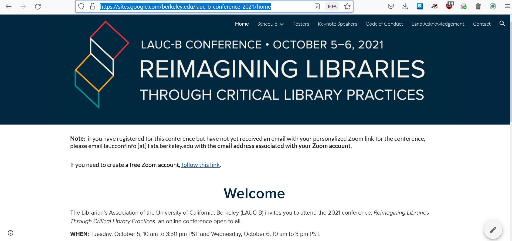Viewport: 512px width, 241px height.
Task: Open the Firefox hamburger application menu
Action: tap(507, 6)
